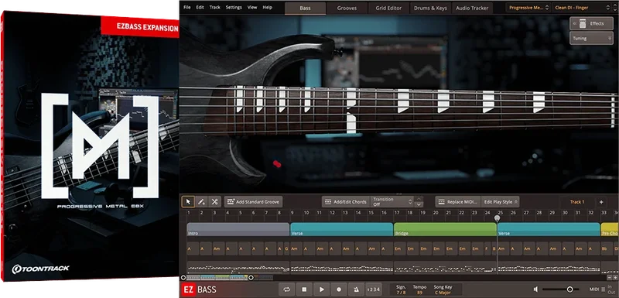Click the playhead marker at bar 25
Image resolution: width=619 pixels, height=298 pixels.
pyautogui.click(x=497, y=218)
